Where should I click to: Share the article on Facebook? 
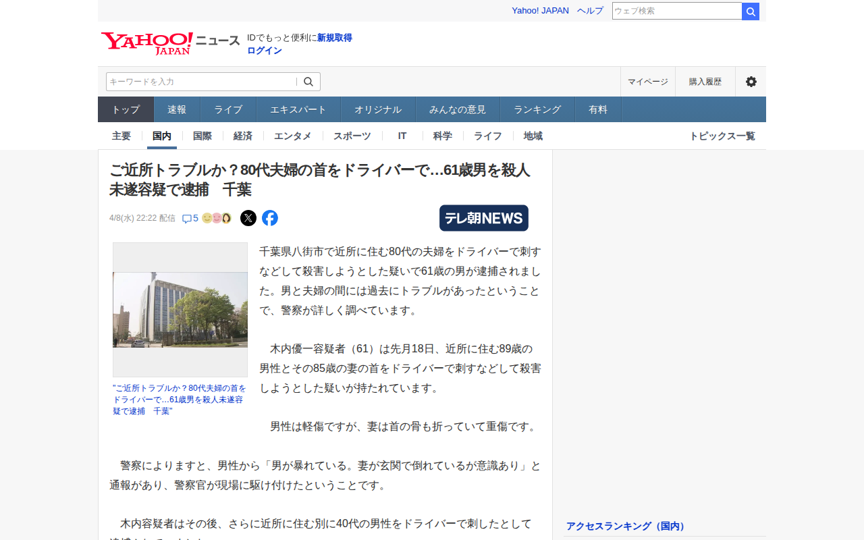270,218
